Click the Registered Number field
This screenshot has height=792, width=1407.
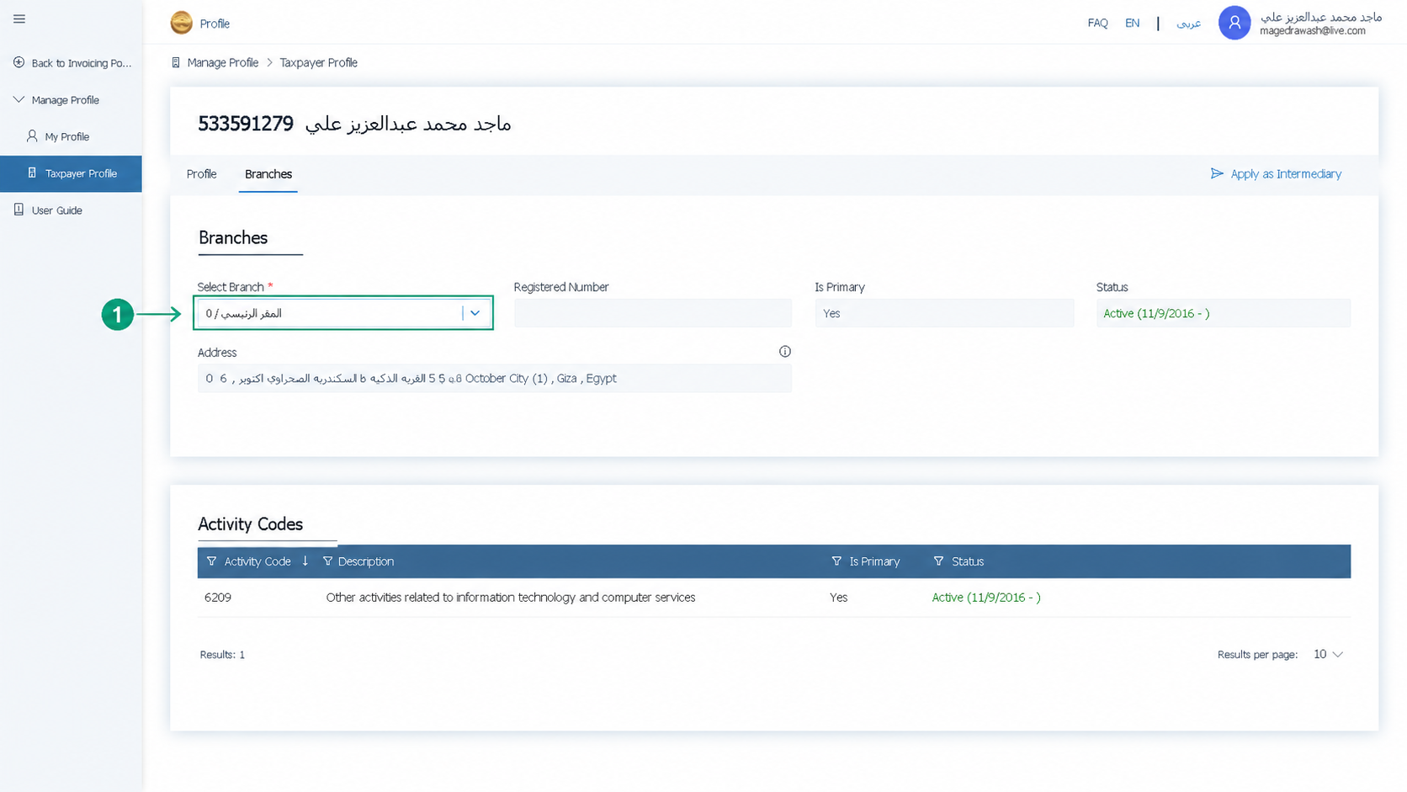[653, 313]
